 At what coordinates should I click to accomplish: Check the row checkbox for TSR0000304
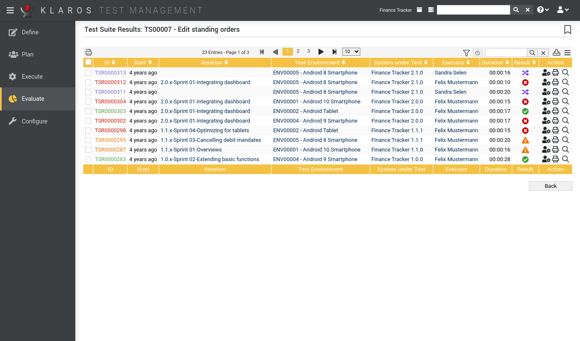pos(88,101)
